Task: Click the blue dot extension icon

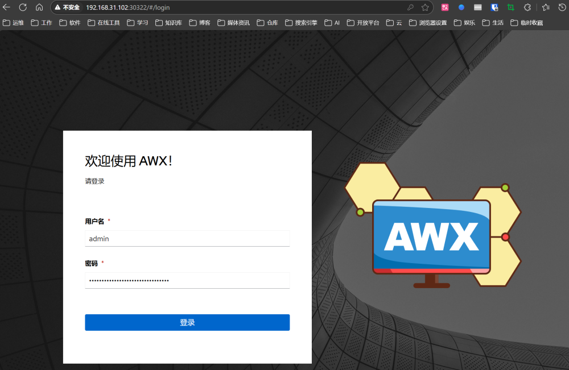Action: pyautogui.click(x=461, y=7)
